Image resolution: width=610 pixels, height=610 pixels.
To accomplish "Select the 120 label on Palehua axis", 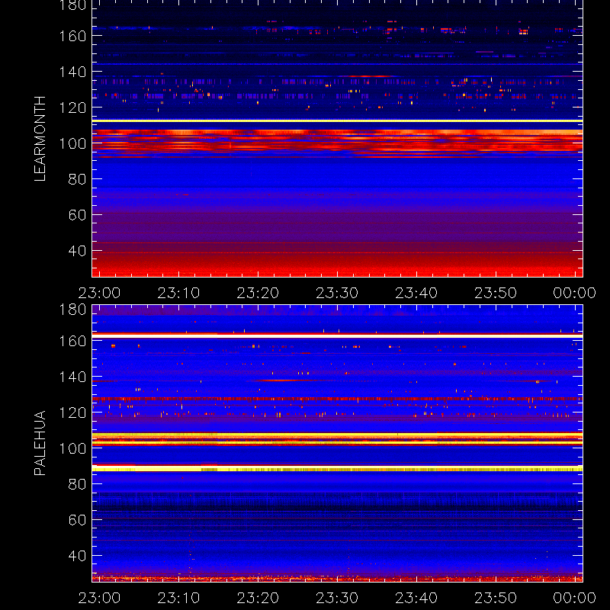I will (72, 413).
